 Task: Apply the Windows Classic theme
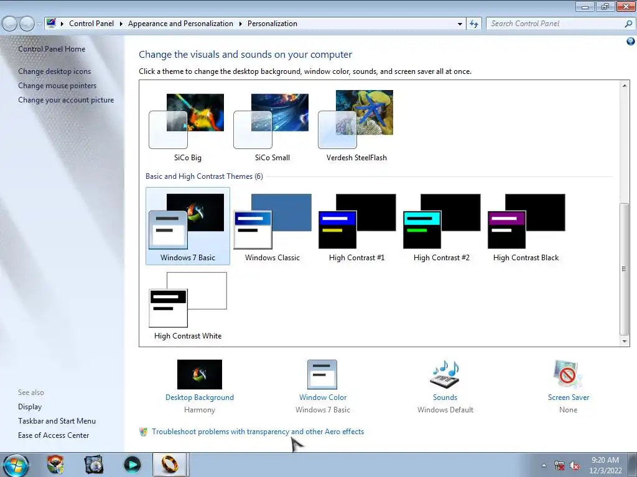coord(272,226)
